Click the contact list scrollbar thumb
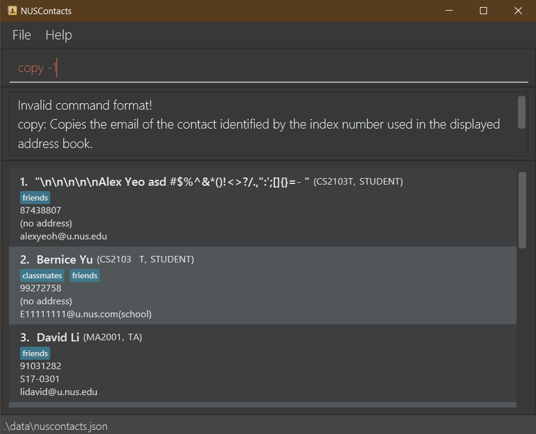This screenshot has width=536, height=434. pos(522,210)
